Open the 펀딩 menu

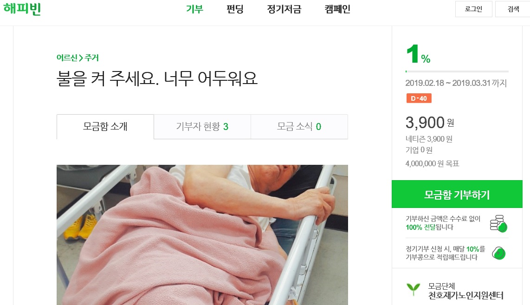point(235,9)
